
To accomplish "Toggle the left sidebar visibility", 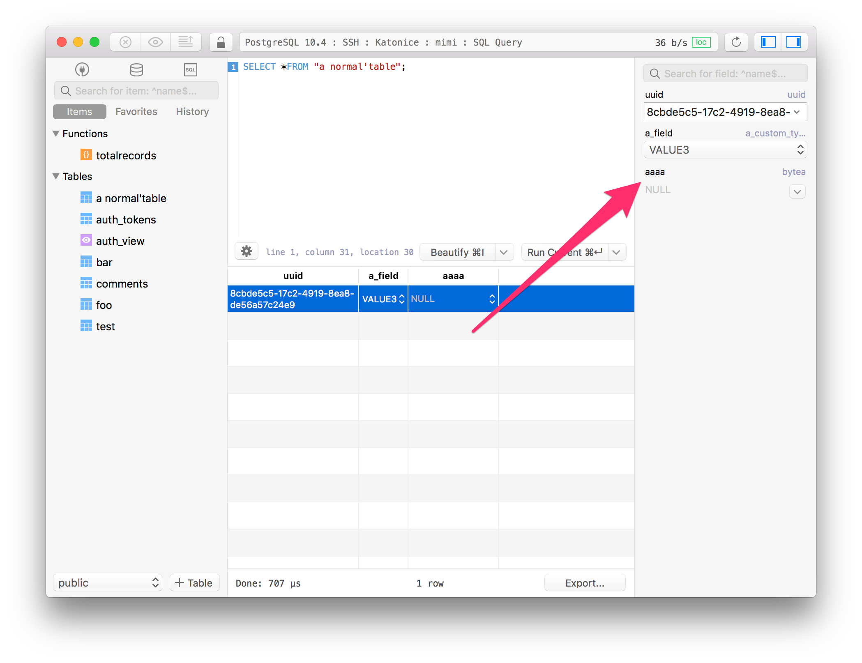I will pyautogui.click(x=768, y=42).
